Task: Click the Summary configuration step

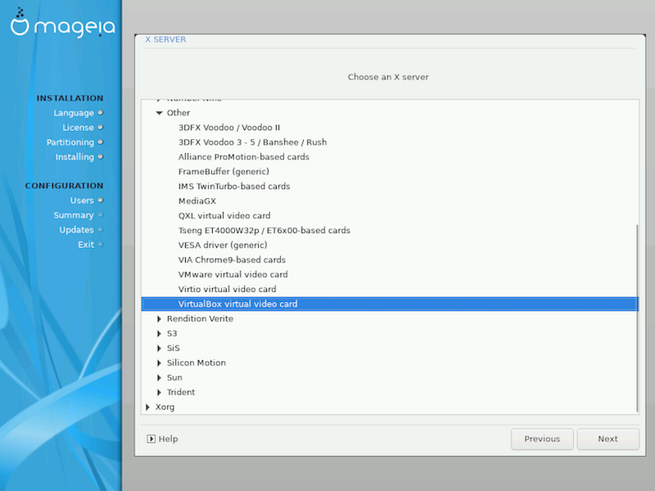Action: 74,215
